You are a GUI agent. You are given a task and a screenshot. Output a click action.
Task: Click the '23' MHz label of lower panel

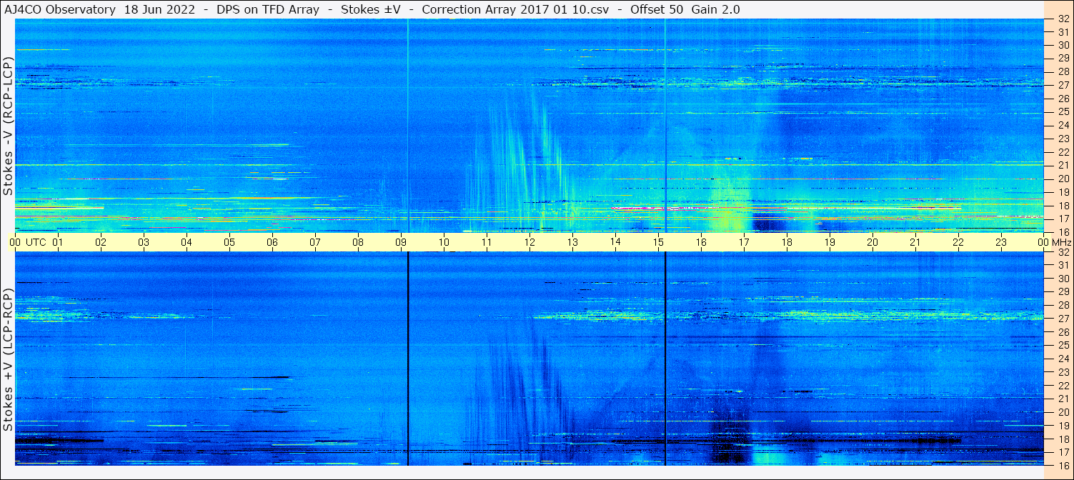click(1063, 372)
